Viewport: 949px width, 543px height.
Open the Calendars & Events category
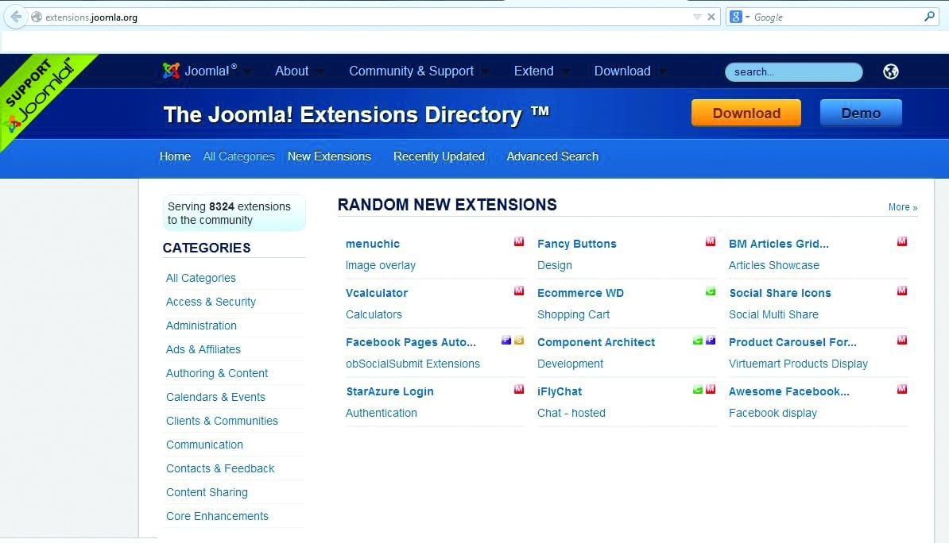click(215, 397)
